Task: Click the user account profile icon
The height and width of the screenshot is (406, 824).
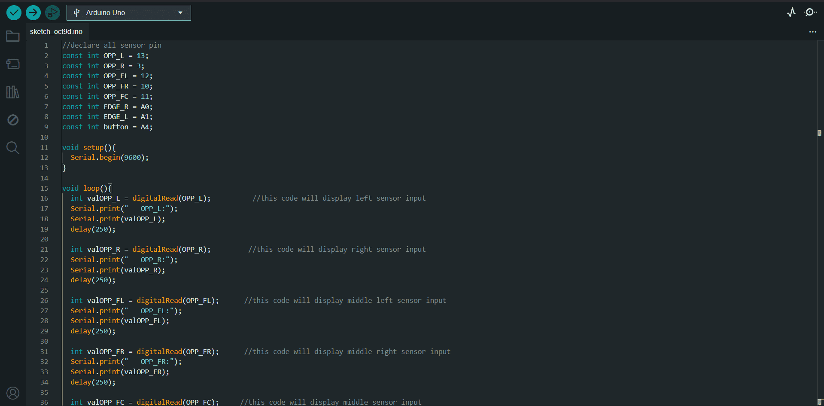Action: pos(13,393)
